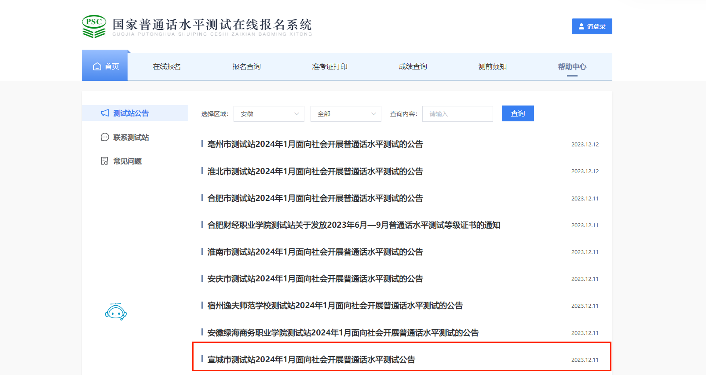Open the 报名查询 tab

pos(246,66)
